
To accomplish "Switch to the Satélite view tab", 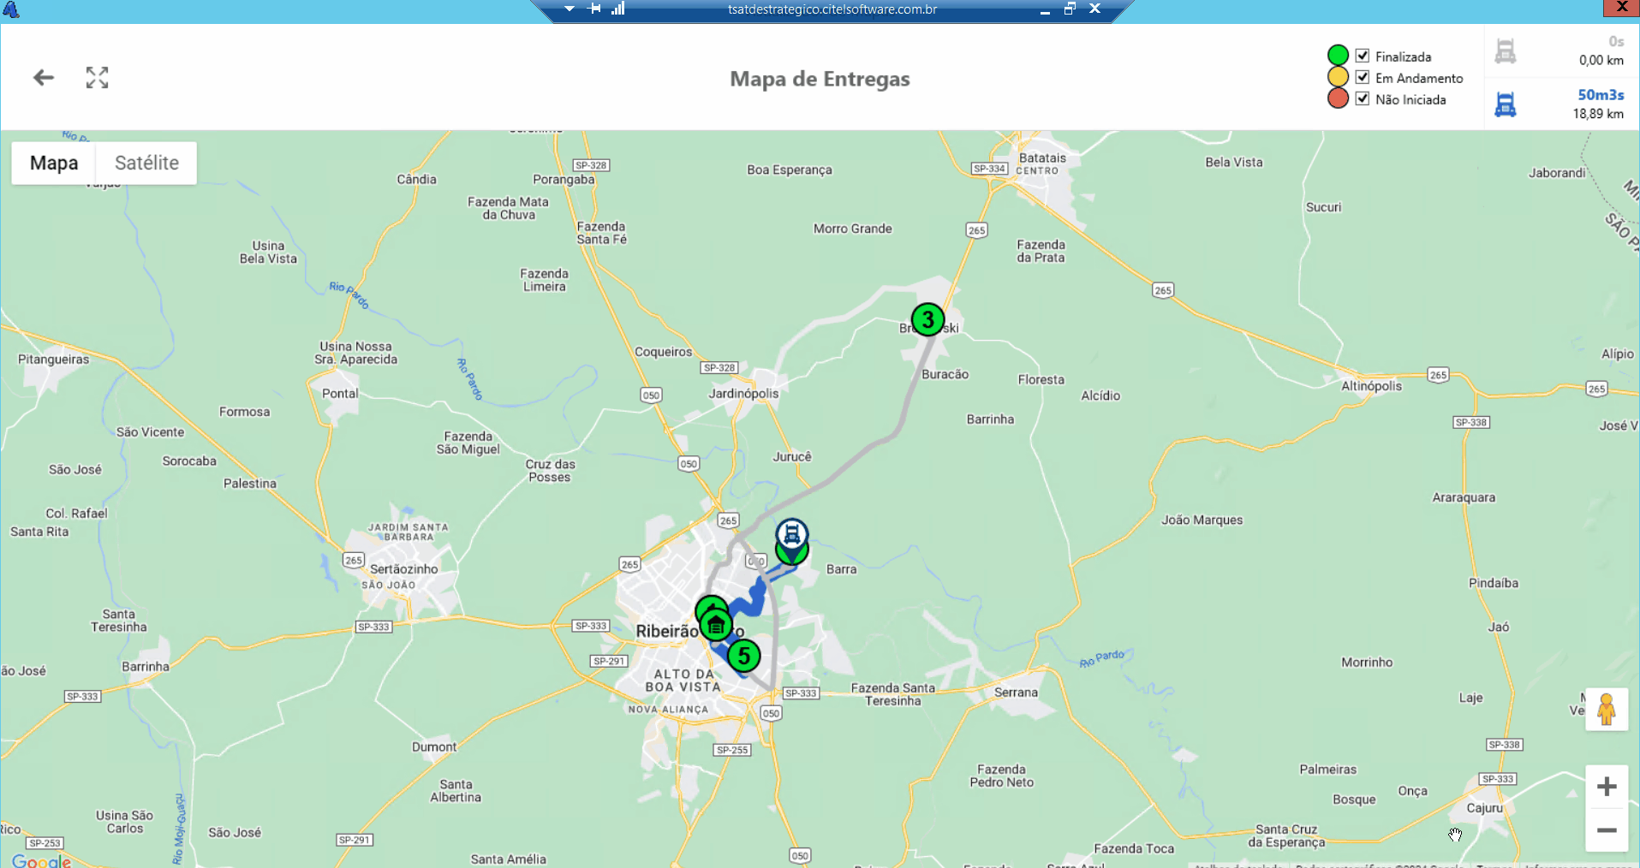I will click(146, 163).
